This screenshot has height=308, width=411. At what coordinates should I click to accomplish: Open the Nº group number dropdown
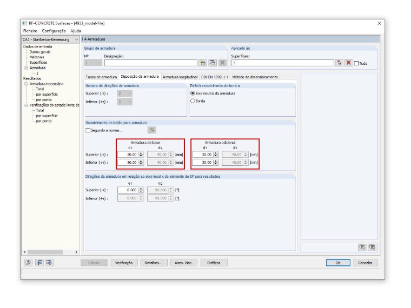pyautogui.click(x=99, y=63)
